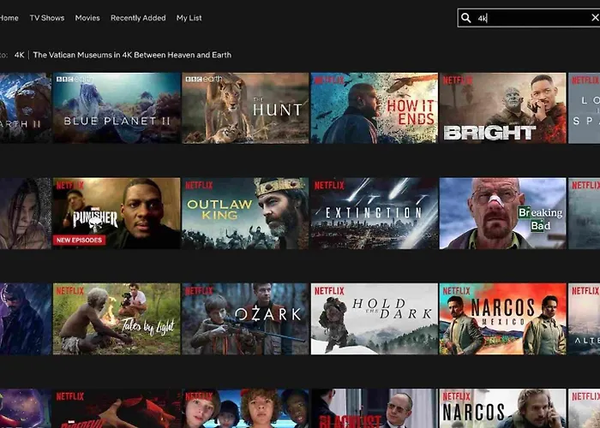Select the Stranger Things kids thumbnail
600x428 pixels.
pyautogui.click(x=245, y=408)
